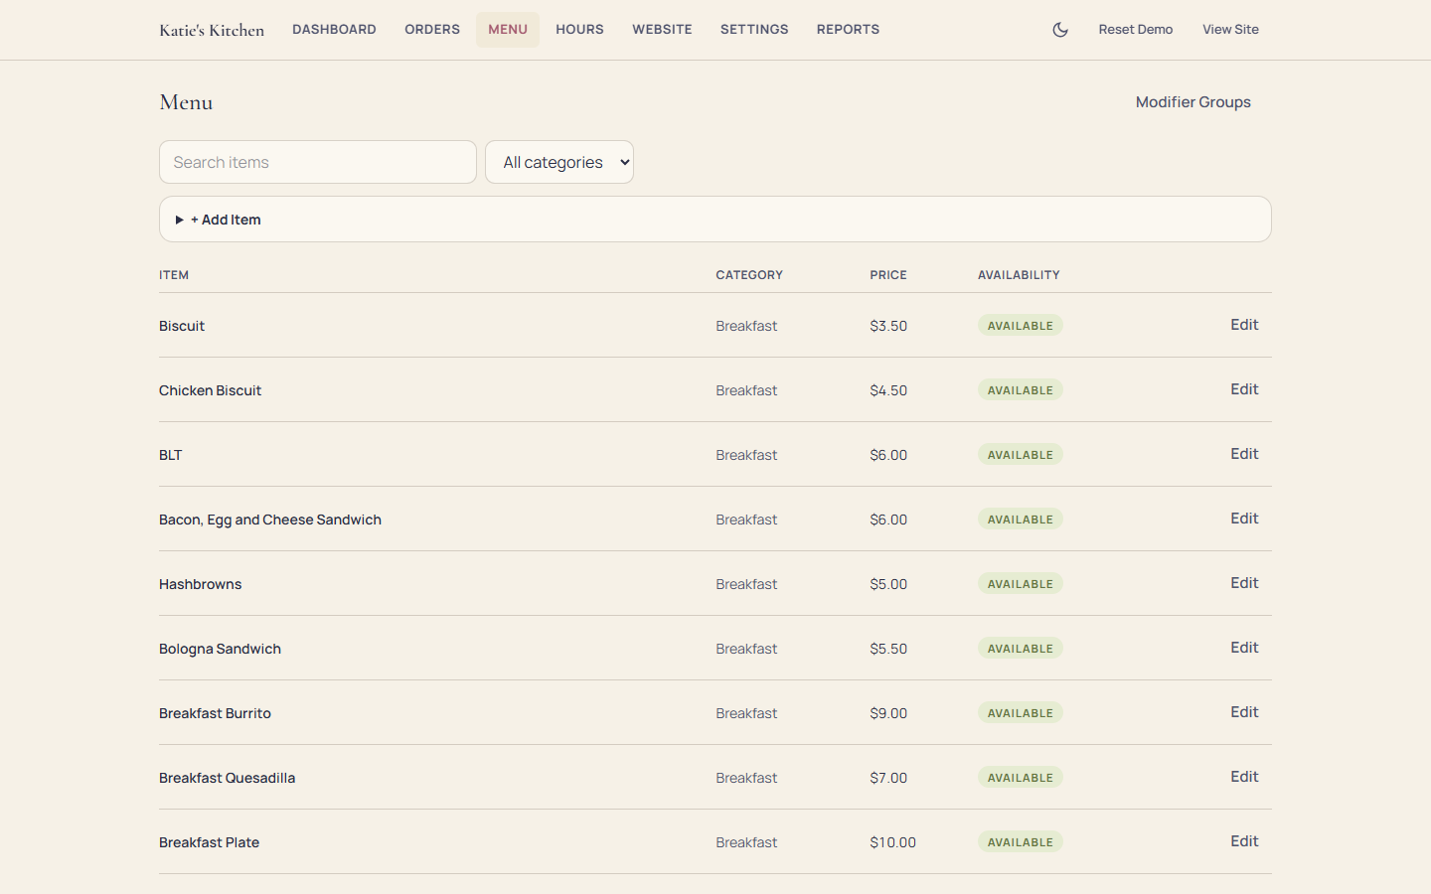
Task: Click the Breakfast Quesadilla item name
Action: tap(227, 778)
